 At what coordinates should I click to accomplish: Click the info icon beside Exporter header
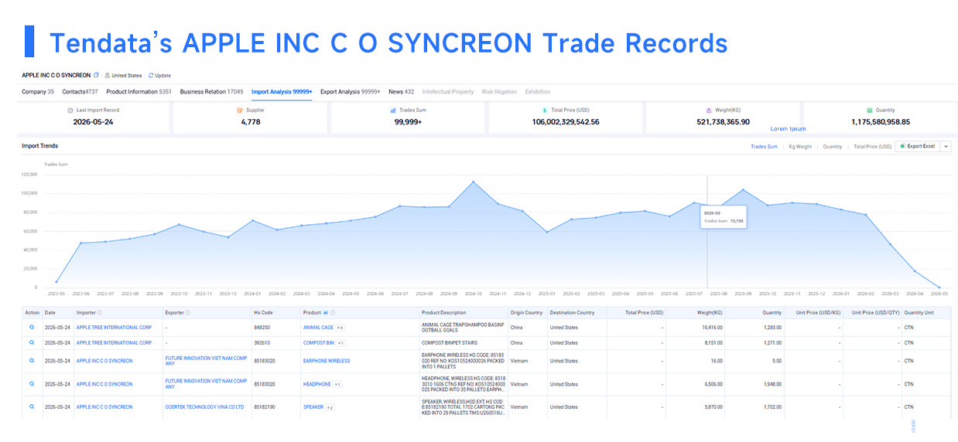pos(188,313)
